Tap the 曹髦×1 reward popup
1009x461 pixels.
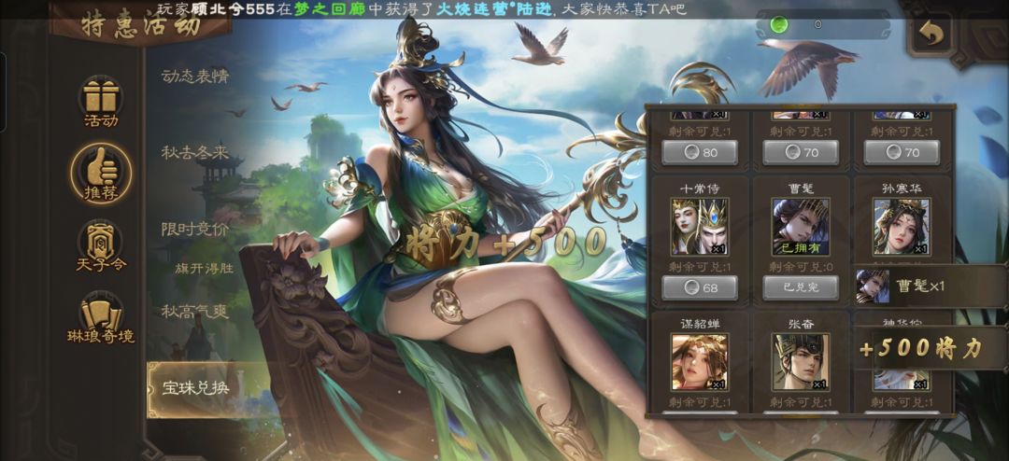pos(931,286)
